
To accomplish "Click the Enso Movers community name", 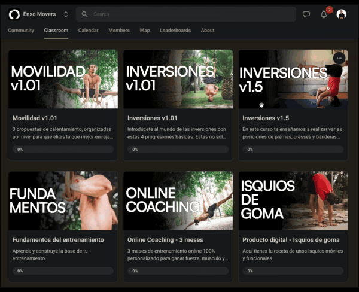I will pos(39,14).
